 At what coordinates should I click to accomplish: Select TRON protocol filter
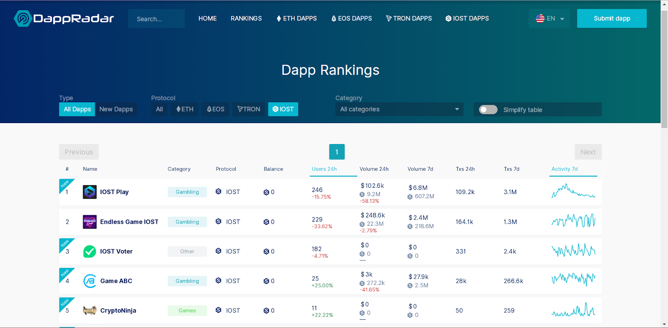pyautogui.click(x=249, y=109)
